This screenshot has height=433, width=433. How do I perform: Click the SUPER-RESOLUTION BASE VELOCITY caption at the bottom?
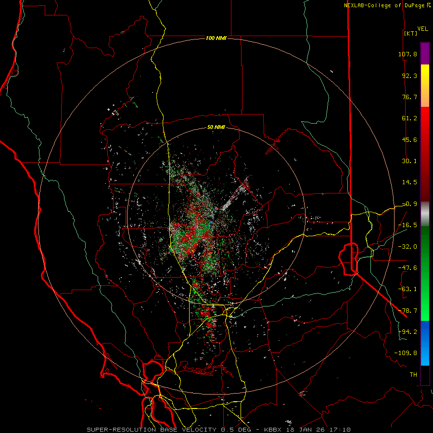click(219, 430)
